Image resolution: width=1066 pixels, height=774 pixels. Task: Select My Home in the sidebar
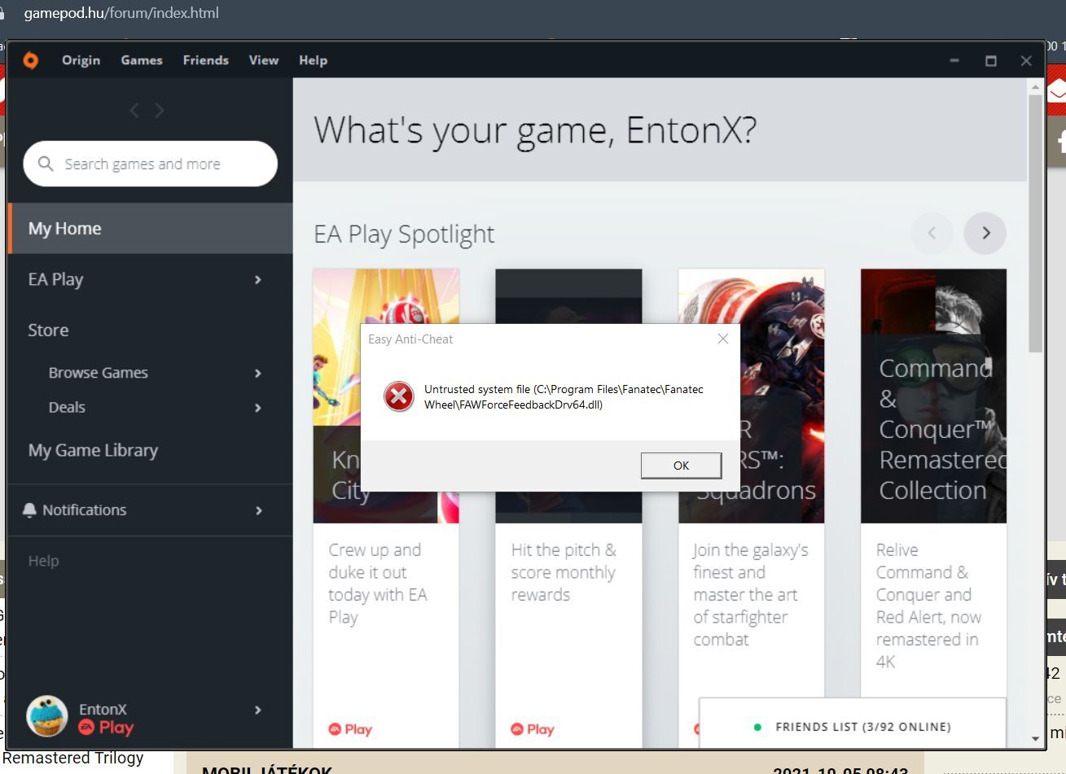pos(150,229)
